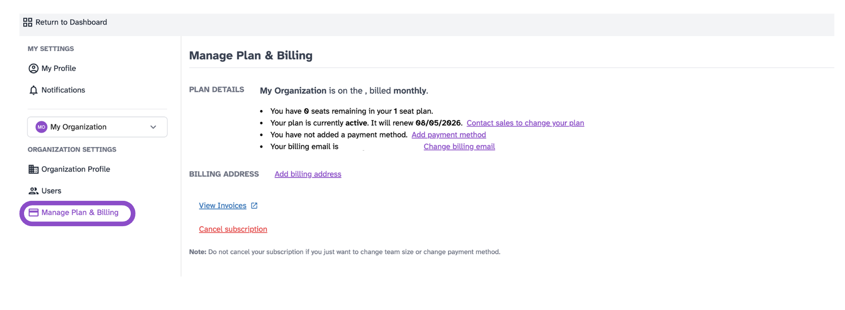Click Change billing email link
Viewport: 845px width, 310px height.
click(x=459, y=147)
